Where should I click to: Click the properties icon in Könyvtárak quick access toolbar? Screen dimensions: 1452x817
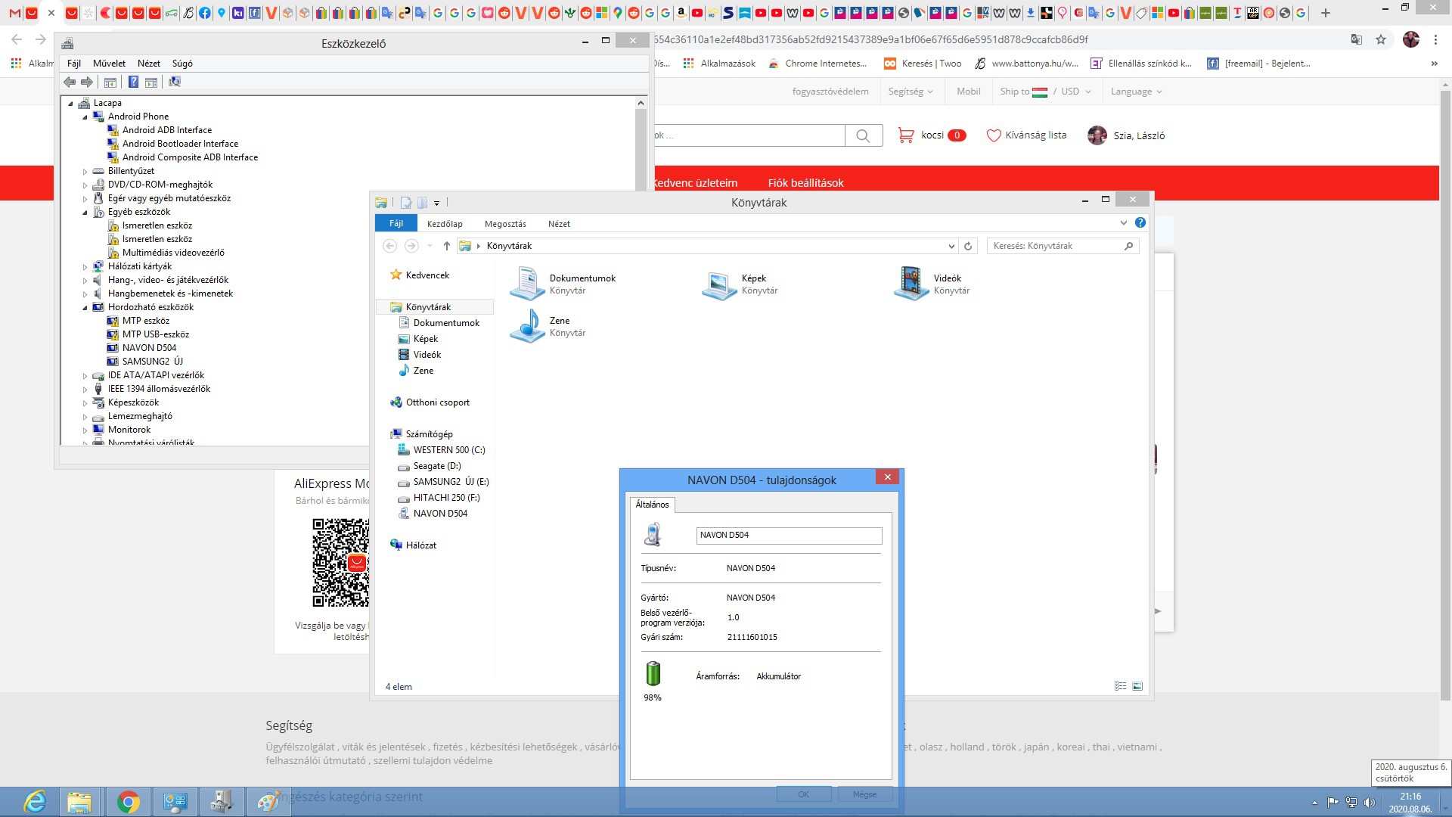point(406,202)
